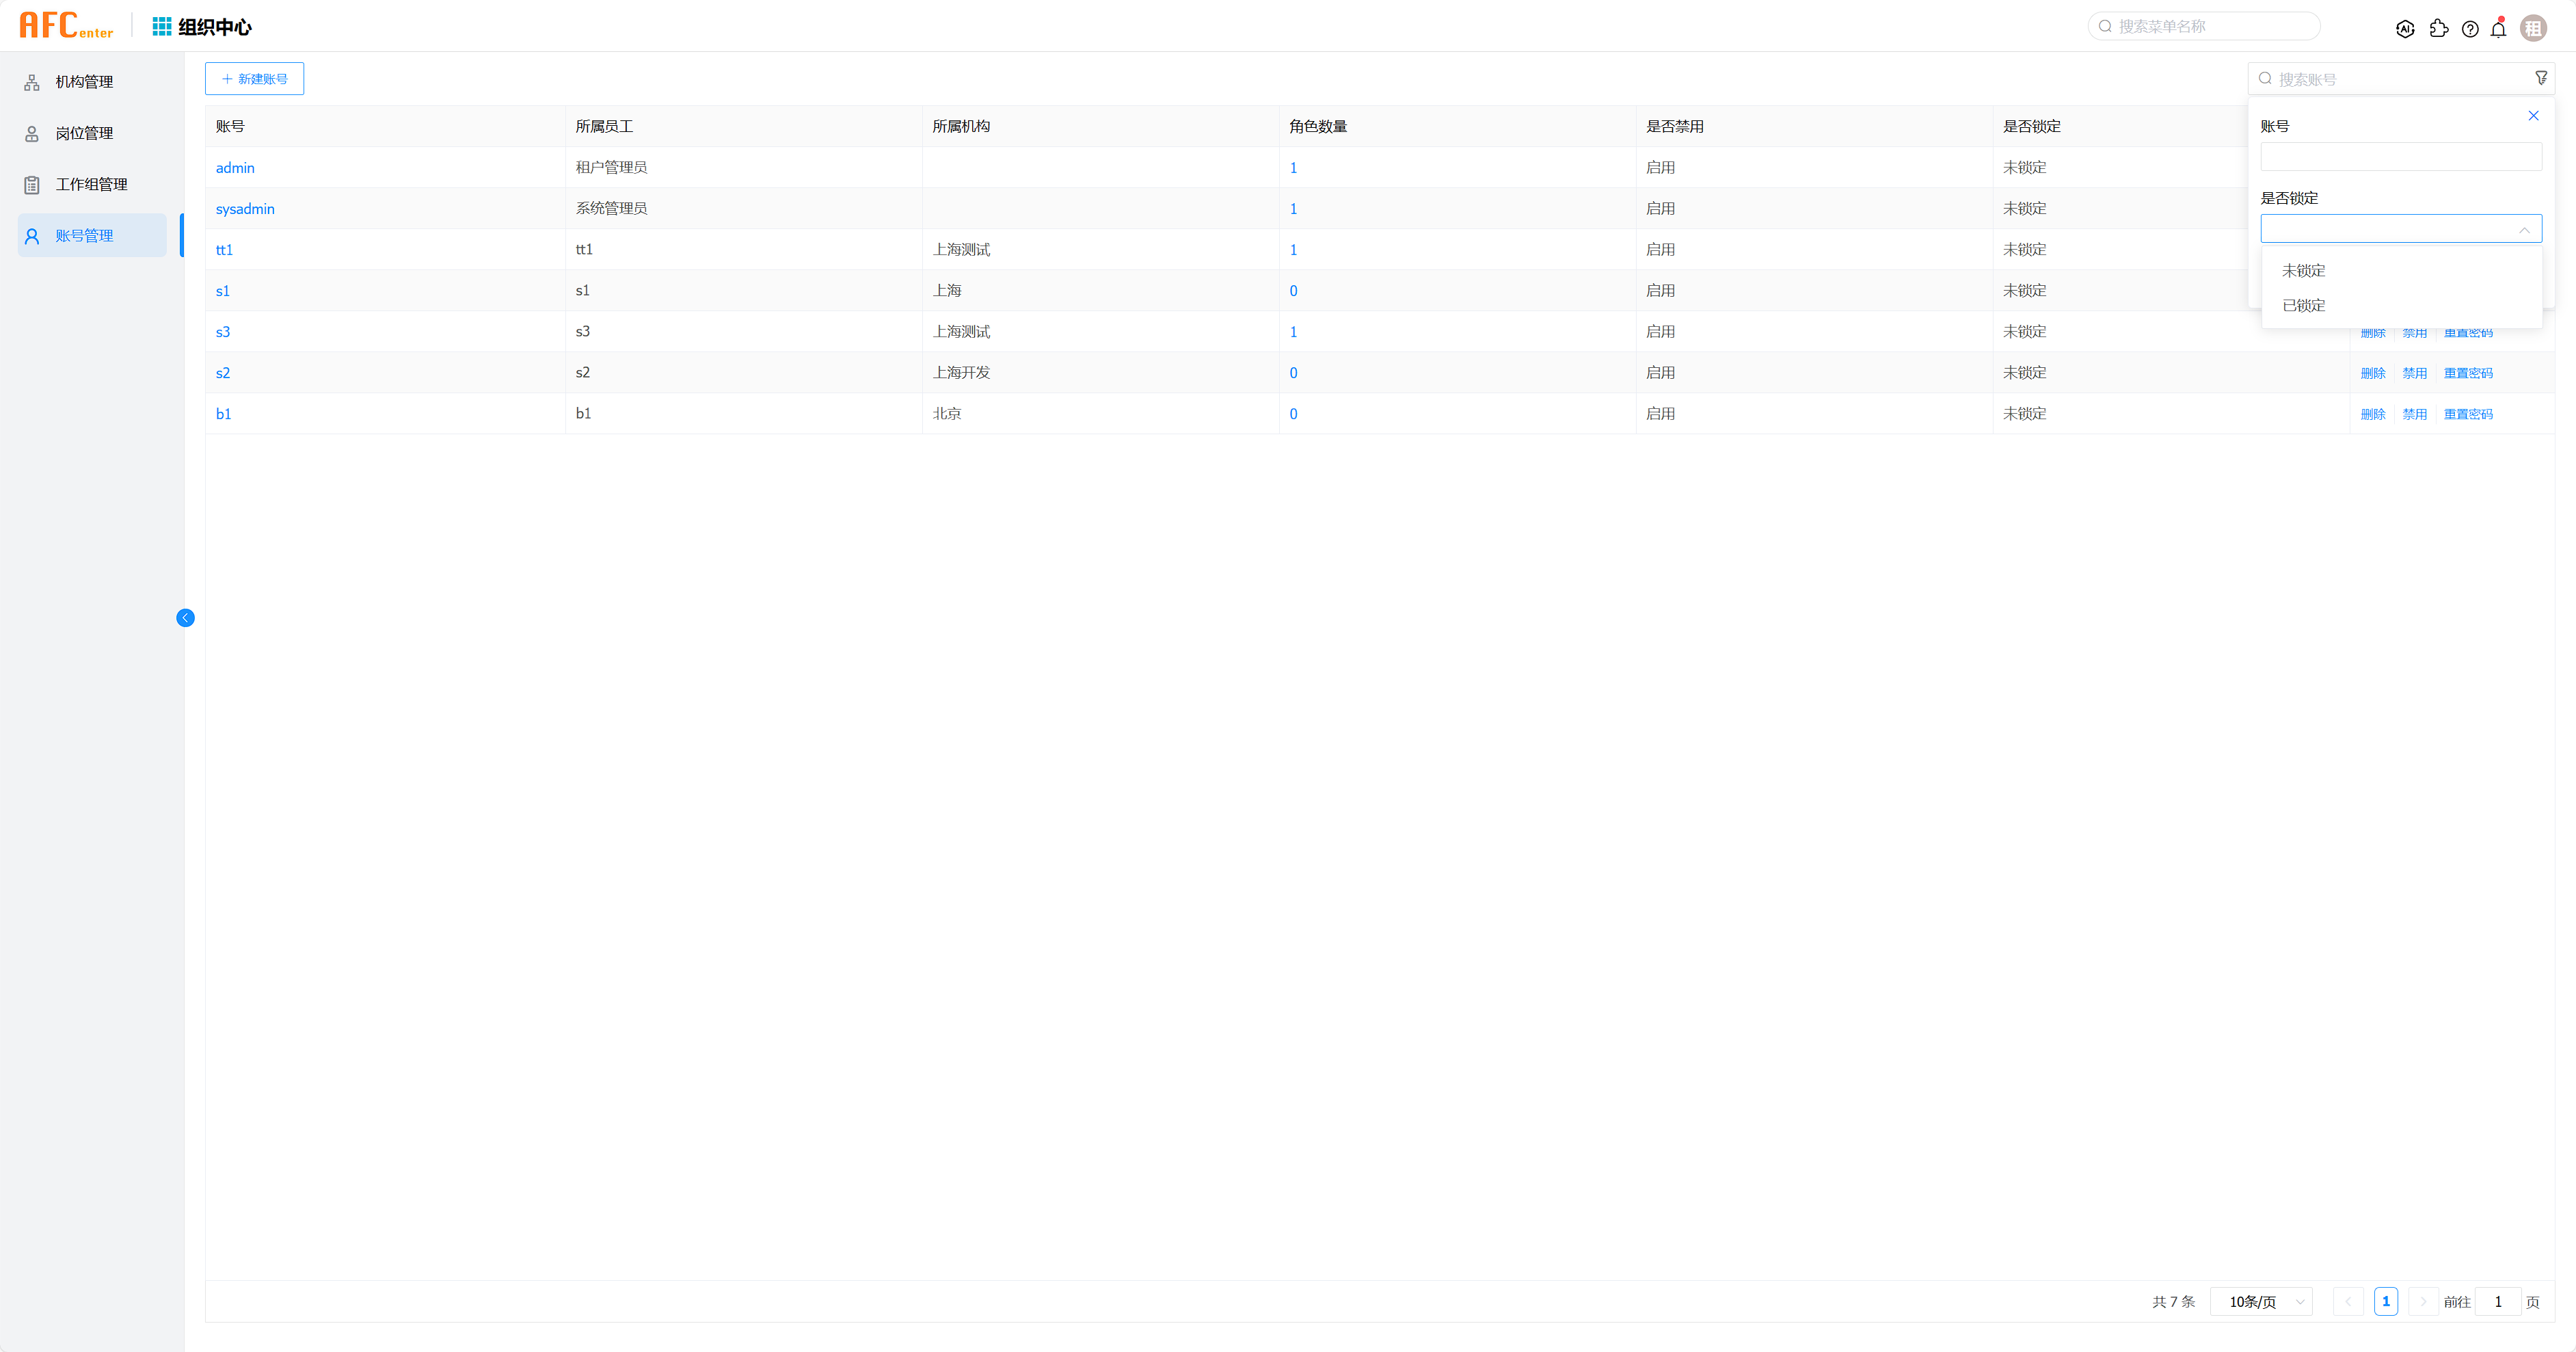Open 工作组管理 menu item
Image resolution: width=2576 pixels, height=1352 pixels.
[91, 185]
